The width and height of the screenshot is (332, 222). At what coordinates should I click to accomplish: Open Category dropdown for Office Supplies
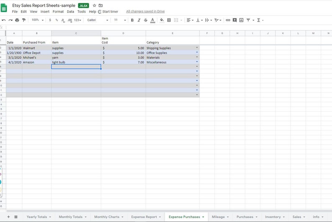pyautogui.click(x=197, y=52)
